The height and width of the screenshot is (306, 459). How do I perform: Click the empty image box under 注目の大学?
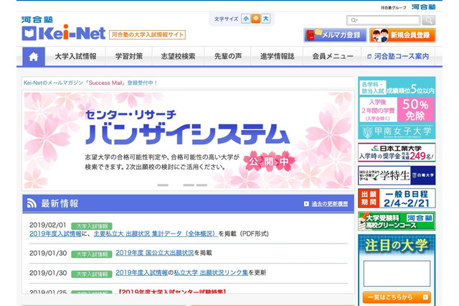[x=397, y=274]
